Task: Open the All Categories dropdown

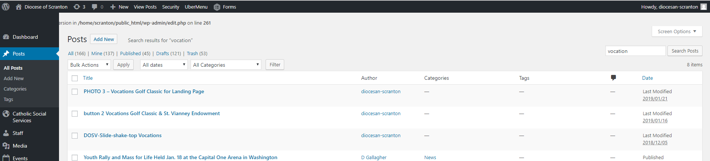Action: pyautogui.click(x=226, y=65)
